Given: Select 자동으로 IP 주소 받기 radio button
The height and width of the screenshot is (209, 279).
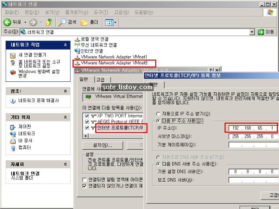Looking at the screenshot, I should click(158, 114).
